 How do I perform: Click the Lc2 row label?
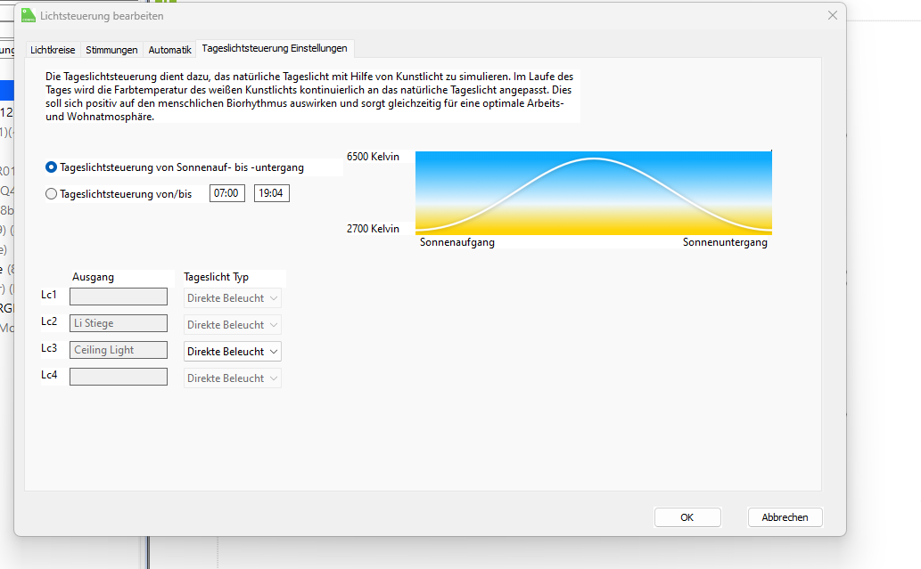point(49,321)
